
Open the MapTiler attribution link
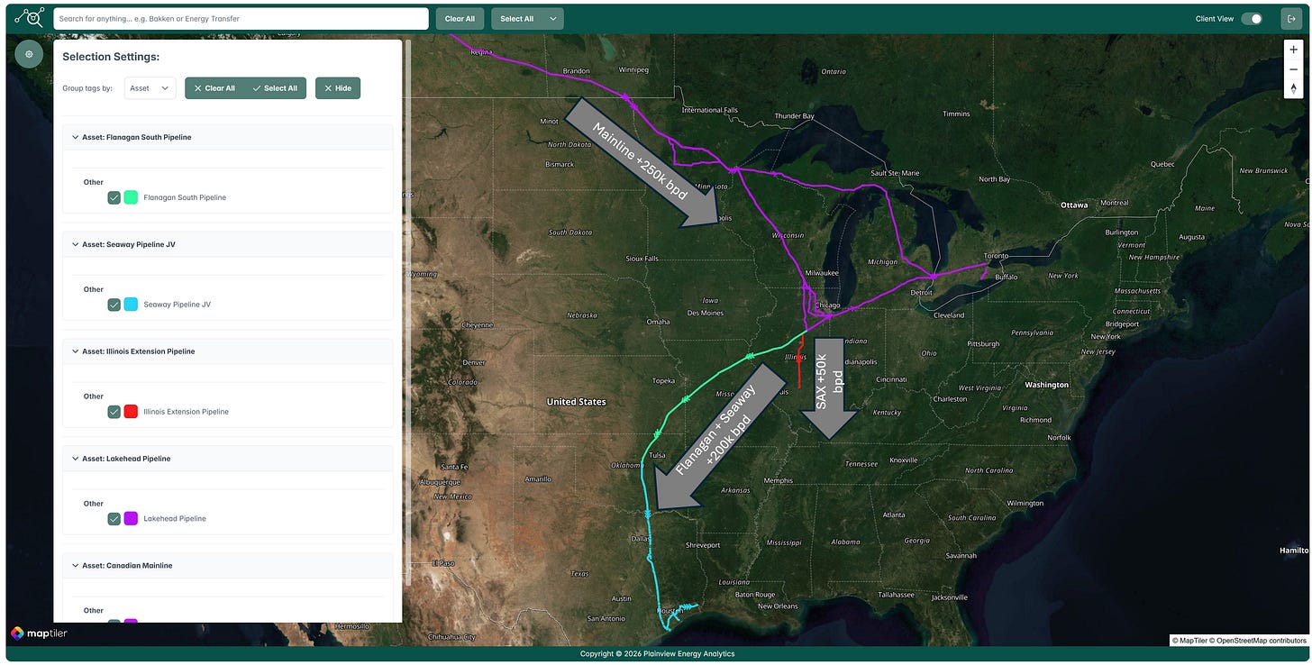tap(1191, 640)
